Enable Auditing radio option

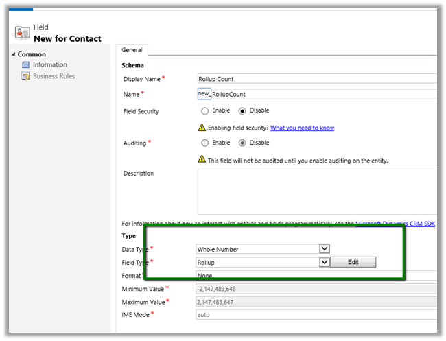click(x=204, y=143)
